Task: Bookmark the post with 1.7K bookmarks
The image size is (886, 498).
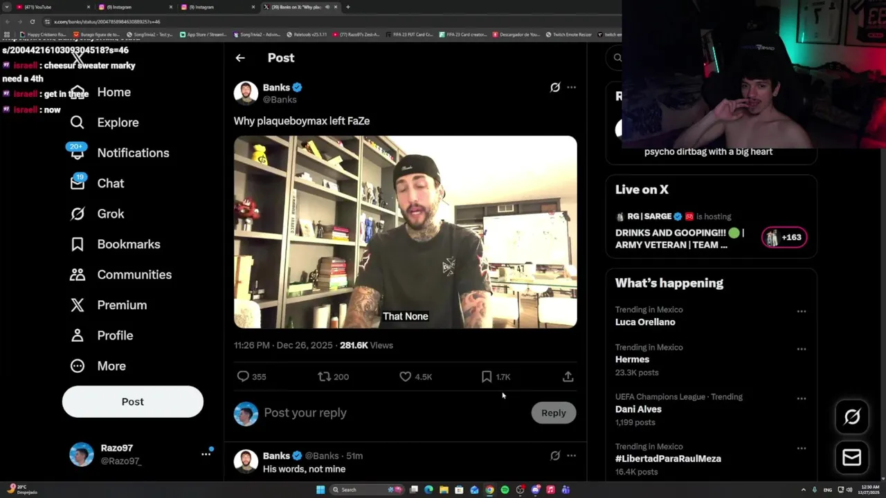Action: pos(487,377)
